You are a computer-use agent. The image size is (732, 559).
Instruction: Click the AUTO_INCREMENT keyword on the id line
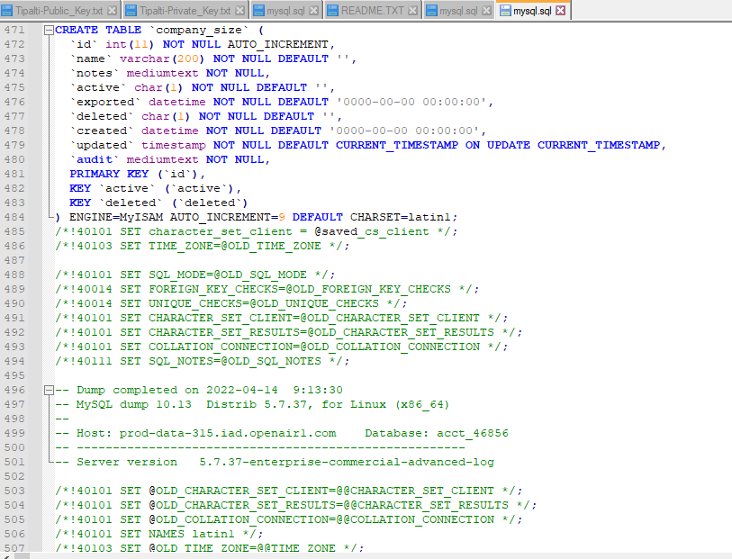click(x=277, y=44)
